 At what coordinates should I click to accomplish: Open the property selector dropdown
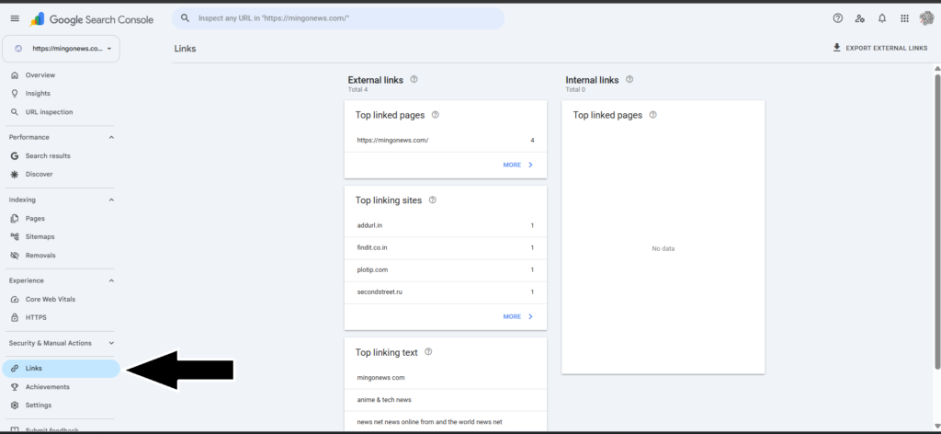pos(62,49)
